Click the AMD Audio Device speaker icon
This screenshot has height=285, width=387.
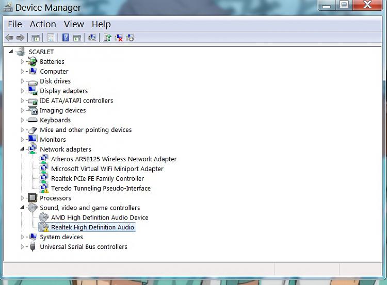tap(44, 217)
